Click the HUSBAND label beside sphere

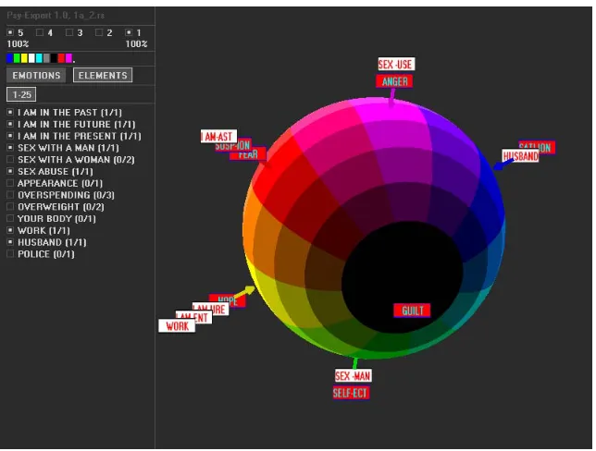(x=520, y=156)
